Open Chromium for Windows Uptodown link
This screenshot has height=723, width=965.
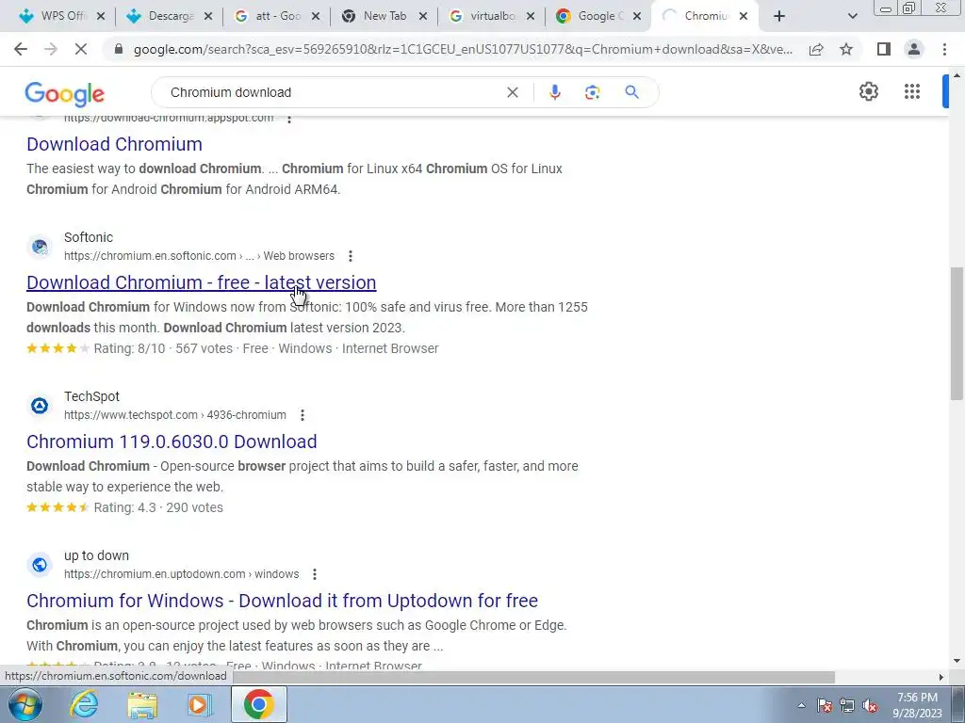point(283,601)
